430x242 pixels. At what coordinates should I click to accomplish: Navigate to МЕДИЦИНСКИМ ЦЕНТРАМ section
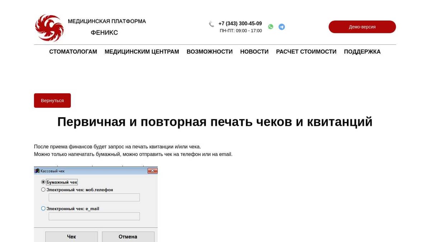(x=142, y=52)
